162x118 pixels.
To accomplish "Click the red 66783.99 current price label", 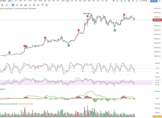I will pos(157,20).
